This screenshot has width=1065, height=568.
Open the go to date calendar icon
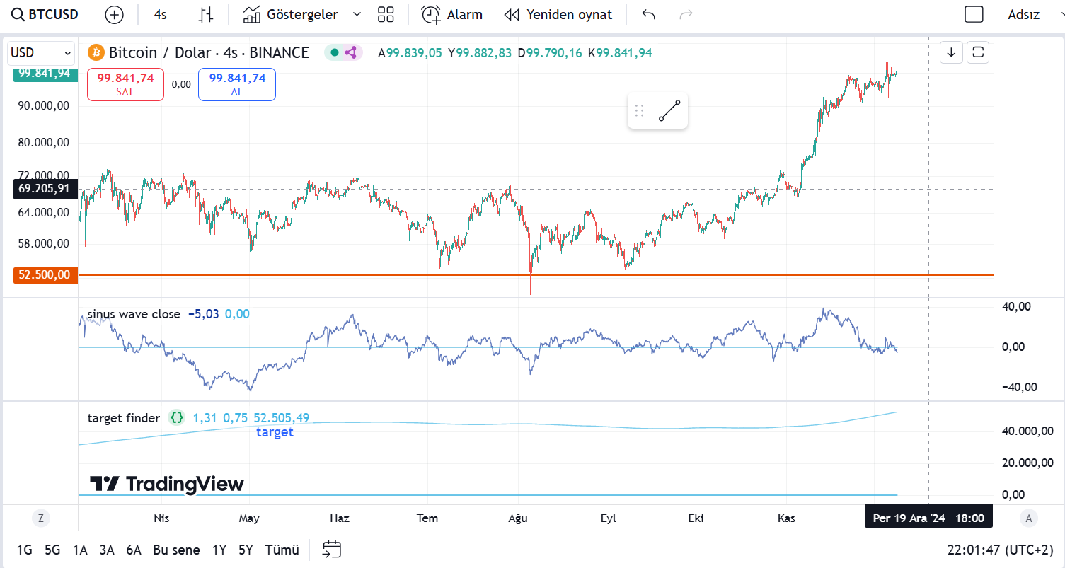(x=332, y=550)
